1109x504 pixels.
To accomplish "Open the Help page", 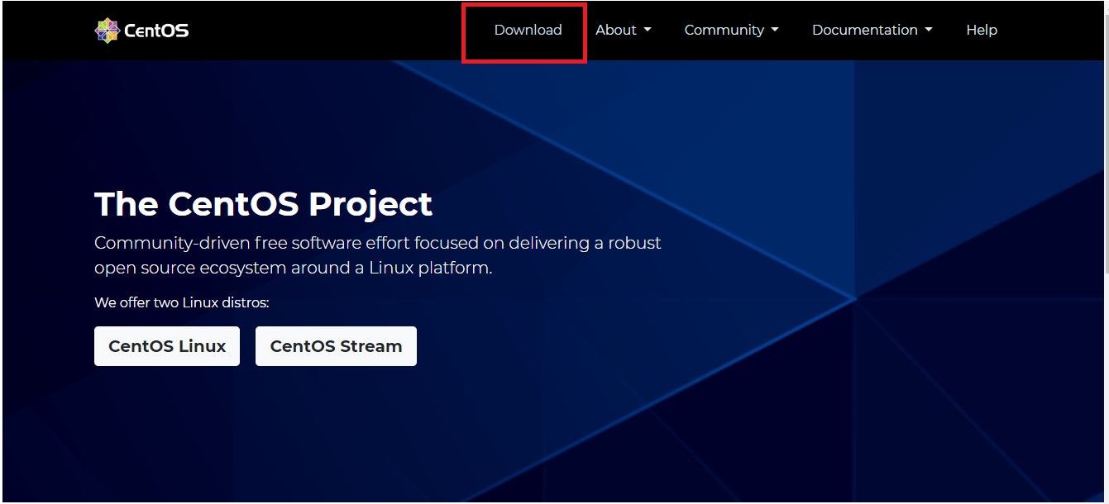I will [982, 30].
